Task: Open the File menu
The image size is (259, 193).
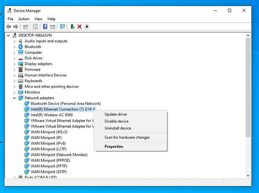Action: [10, 19]
